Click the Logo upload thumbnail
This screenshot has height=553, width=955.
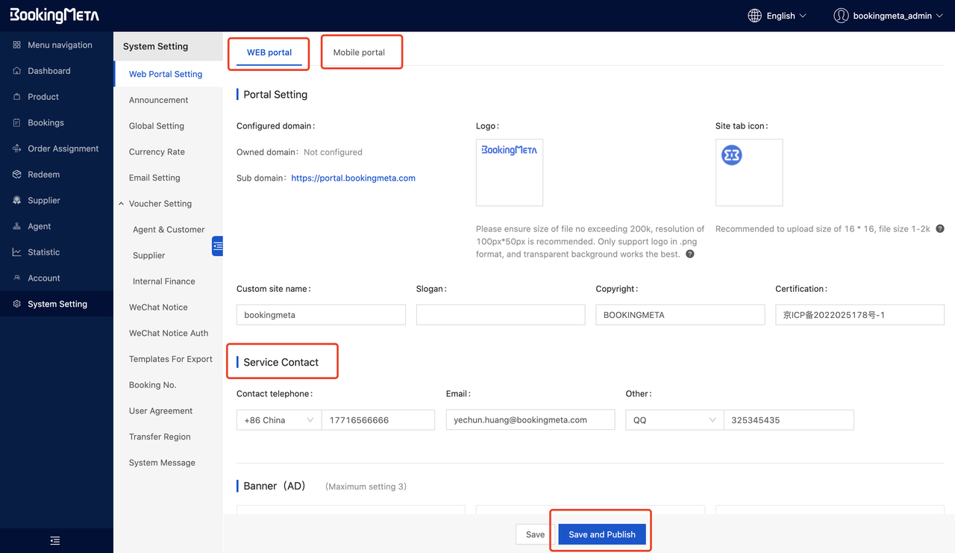tap(510, 172)
